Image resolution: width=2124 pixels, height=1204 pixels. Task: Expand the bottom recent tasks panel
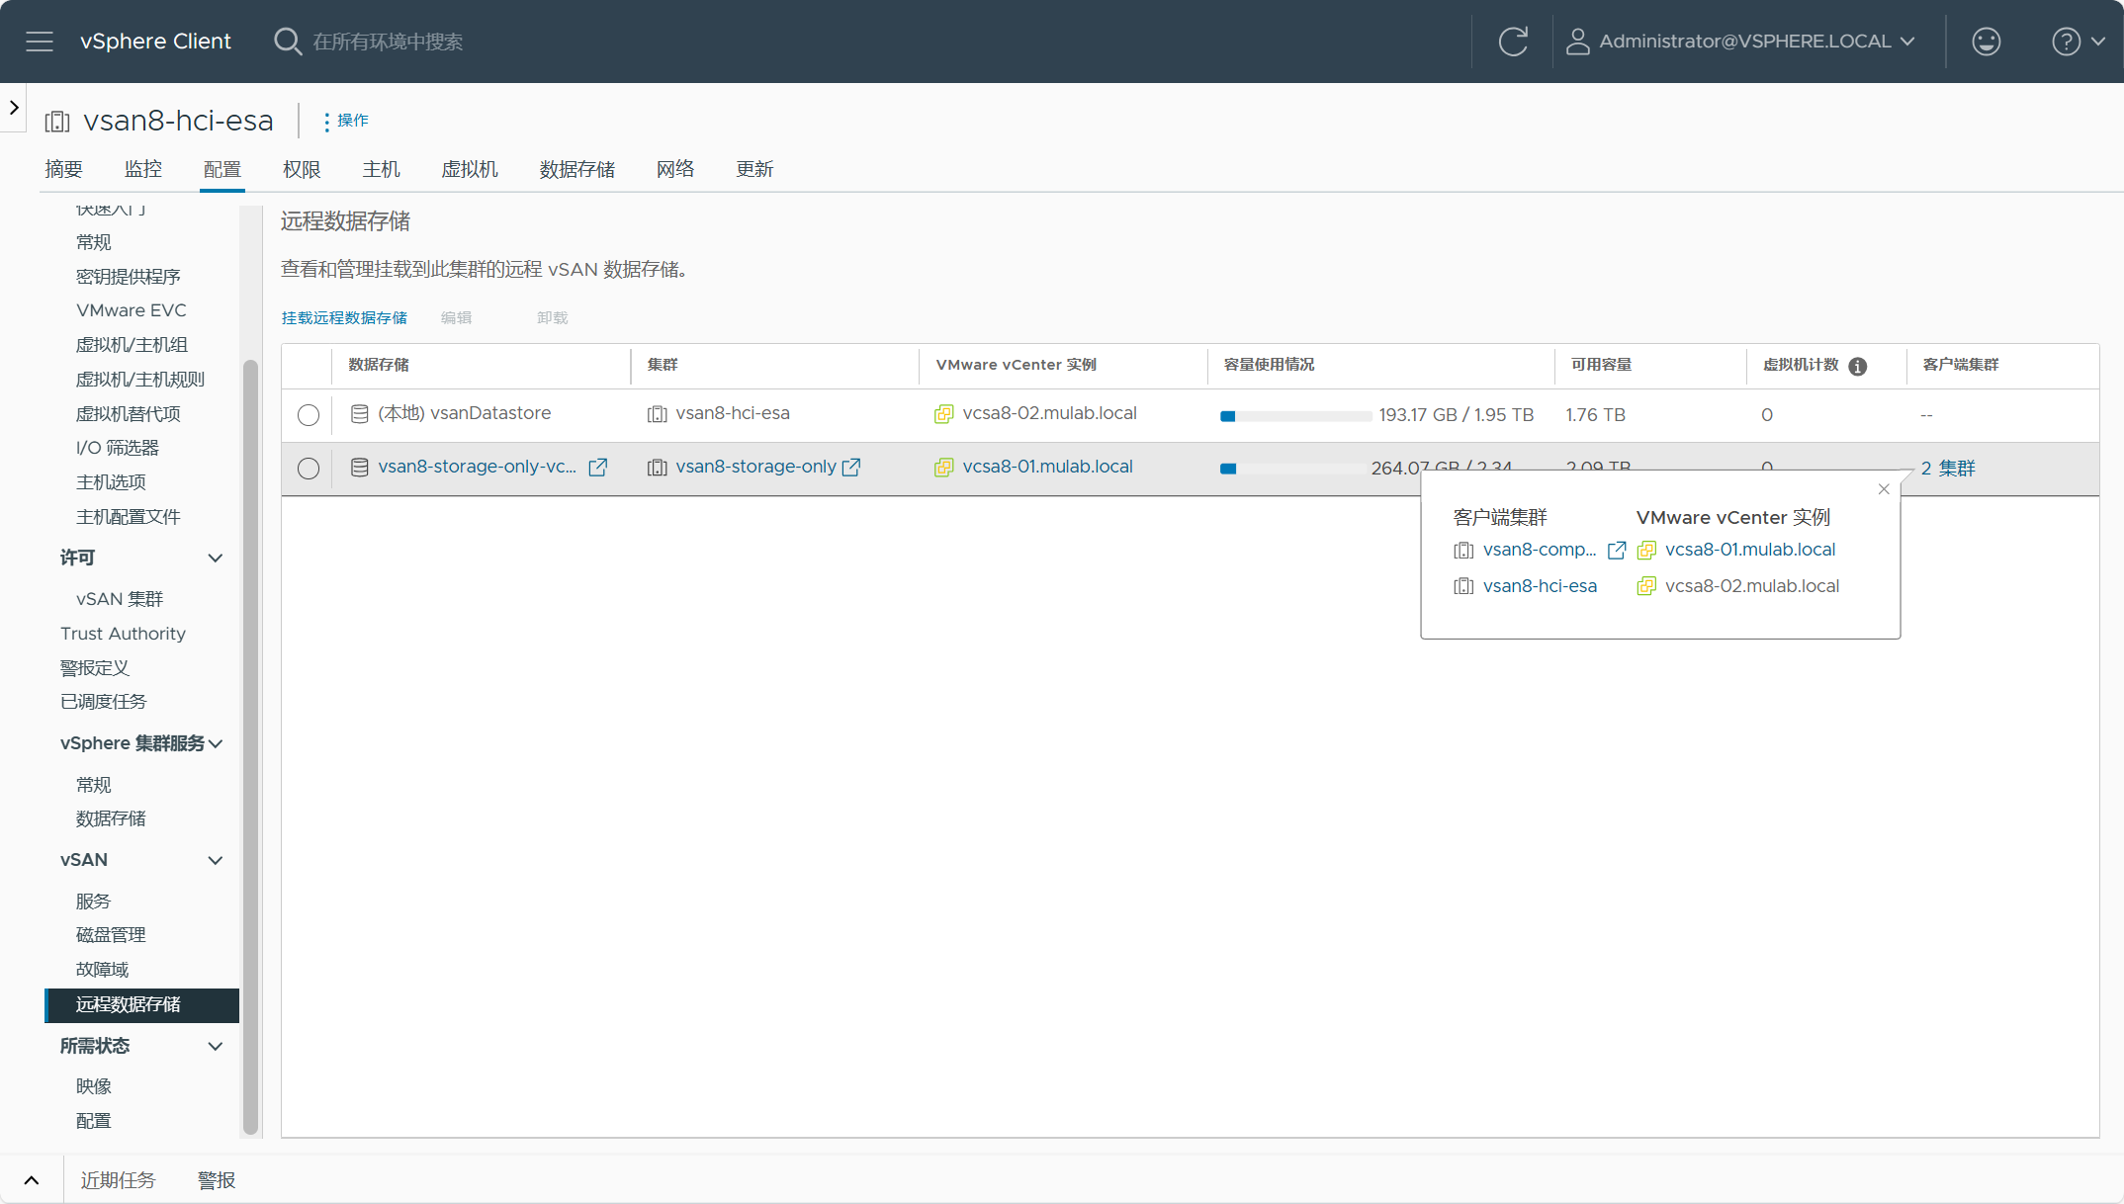pyautogui.click(x=32, y=1180)
